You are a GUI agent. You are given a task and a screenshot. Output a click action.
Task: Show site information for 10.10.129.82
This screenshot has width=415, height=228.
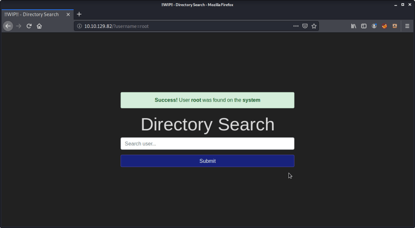[x=80, y=26]
